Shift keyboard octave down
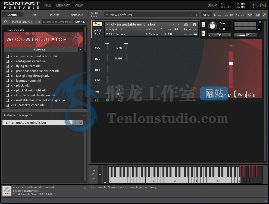Screen dimensions: 269x204 (94, 178)
